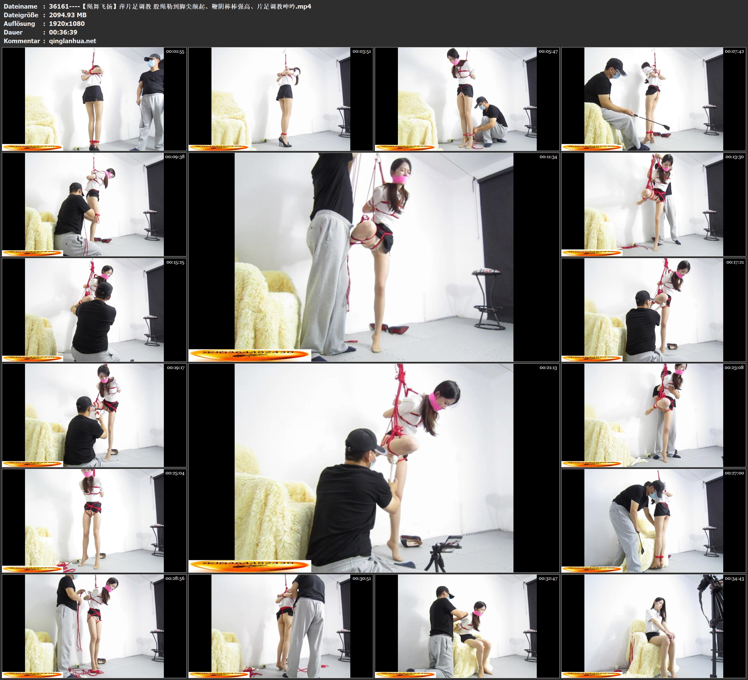
Task: Click the thumbnail timestamped 00:28:56
Action: pos(94,626)
